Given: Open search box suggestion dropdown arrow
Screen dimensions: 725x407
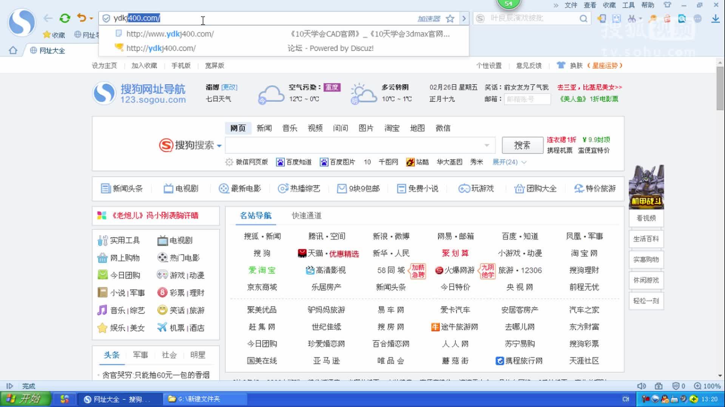Looking at the screenshot, I should [487, 145].
